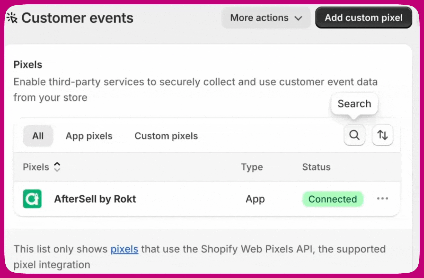
Task: Click the App type cell
Action: [255, 199]
